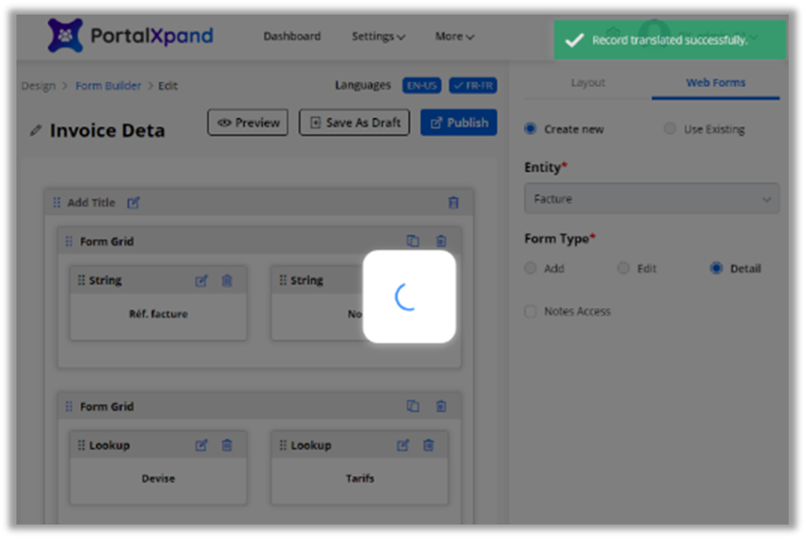Image resolution: width=806 pixels, height=539 pixels.
Task: Click the Form Builder breadcrumb link
Action: [x=108, y=86]
